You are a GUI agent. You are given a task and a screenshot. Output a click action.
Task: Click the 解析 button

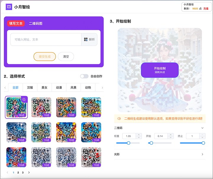pos(89,39)
